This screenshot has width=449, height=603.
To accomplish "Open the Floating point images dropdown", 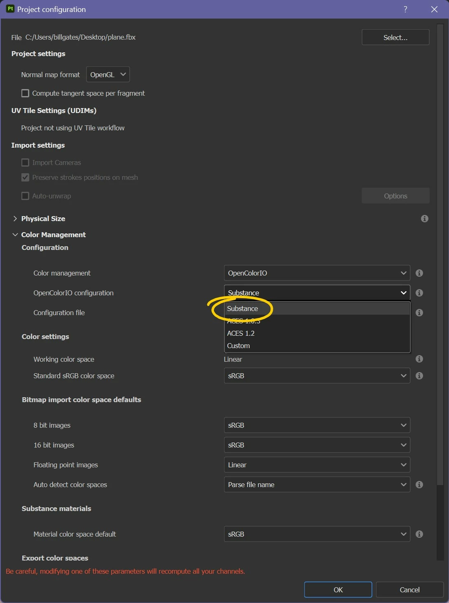I will tap(317, 465).
